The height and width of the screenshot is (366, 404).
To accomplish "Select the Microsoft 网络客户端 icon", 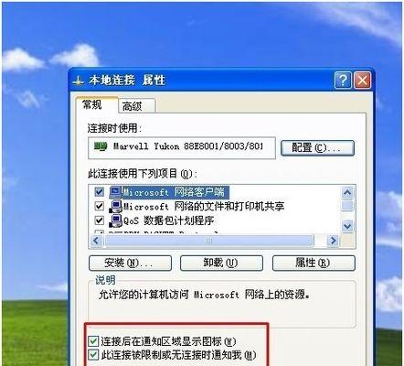I will coord(115,191).
